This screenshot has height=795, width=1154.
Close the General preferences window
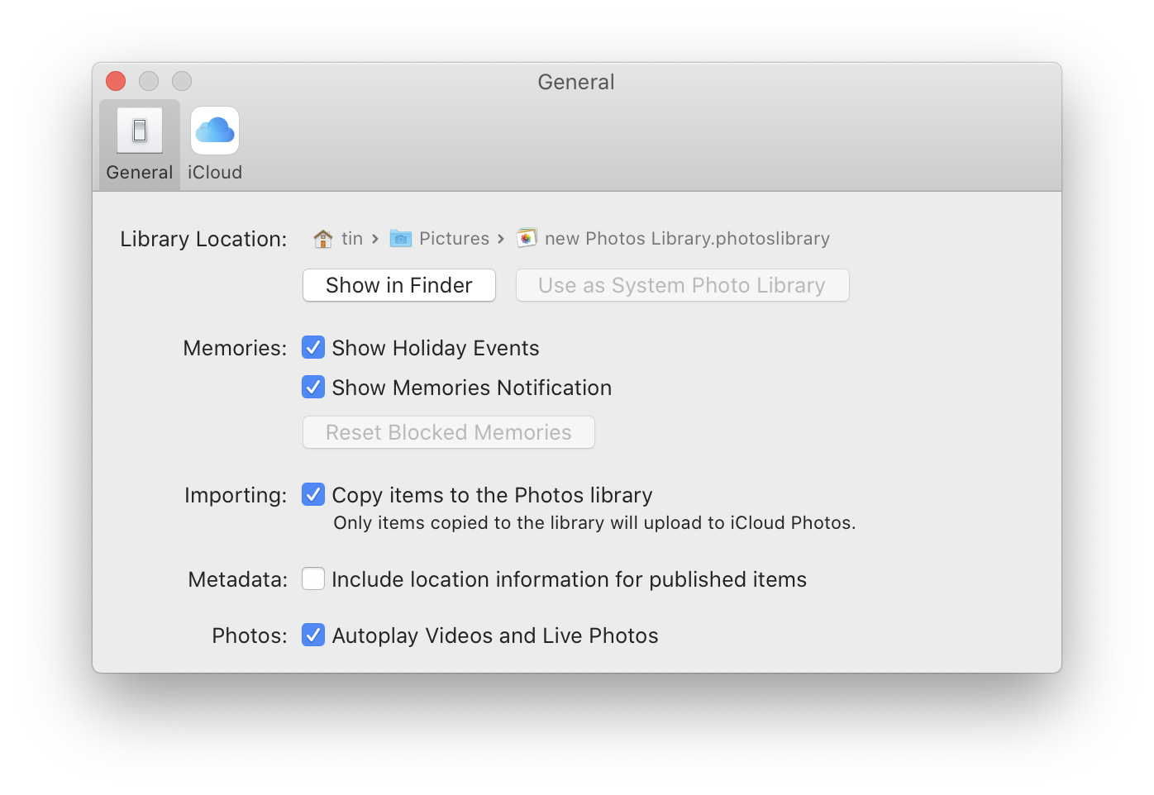116,81
